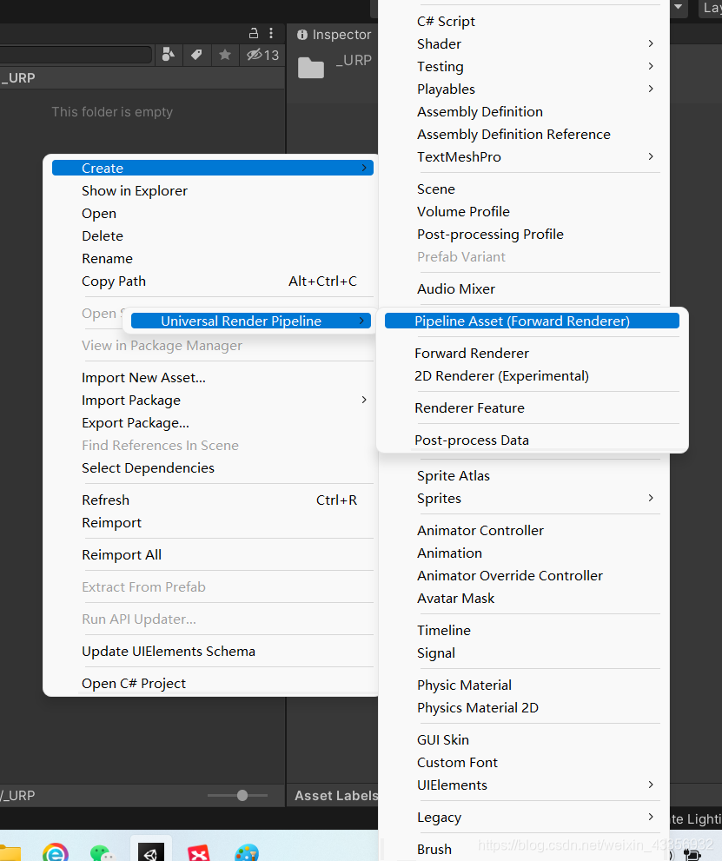Click Reimport All
722x861 pixels.
click(x=213, y=554)
